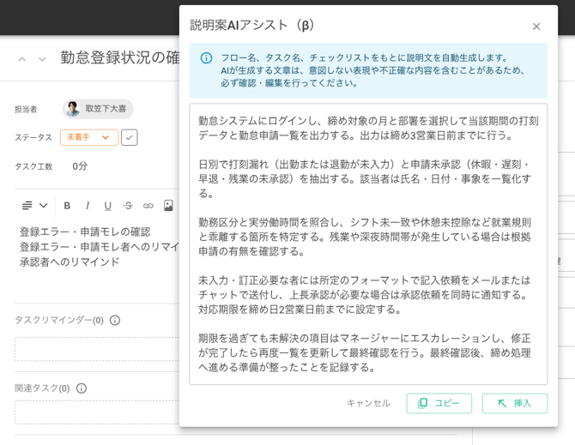Click キャンセル to dismiss the dialog

coord(368,403)
